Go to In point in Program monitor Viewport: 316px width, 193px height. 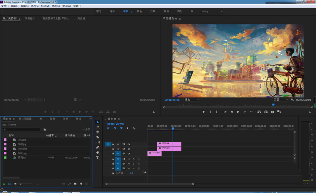click(225, 112)
